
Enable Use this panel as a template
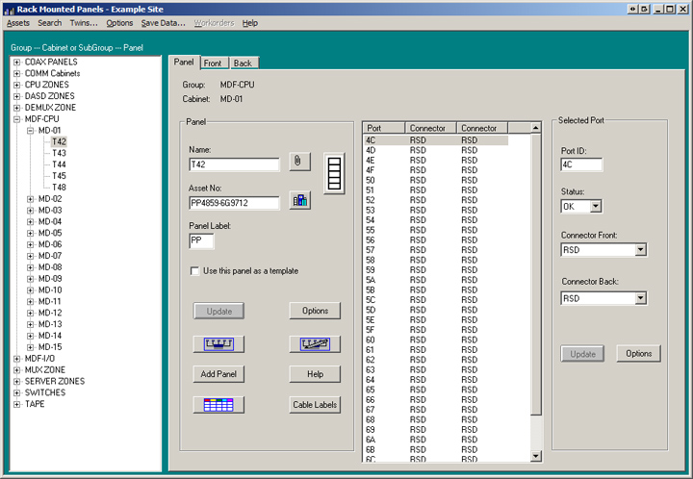click(194, 270)
